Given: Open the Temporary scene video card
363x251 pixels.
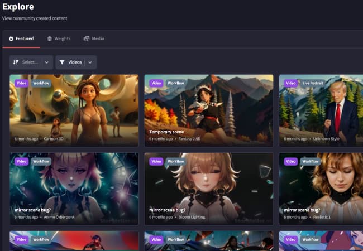Looking at the screenshot, I should pyautogui.click(x=209, y=110).
